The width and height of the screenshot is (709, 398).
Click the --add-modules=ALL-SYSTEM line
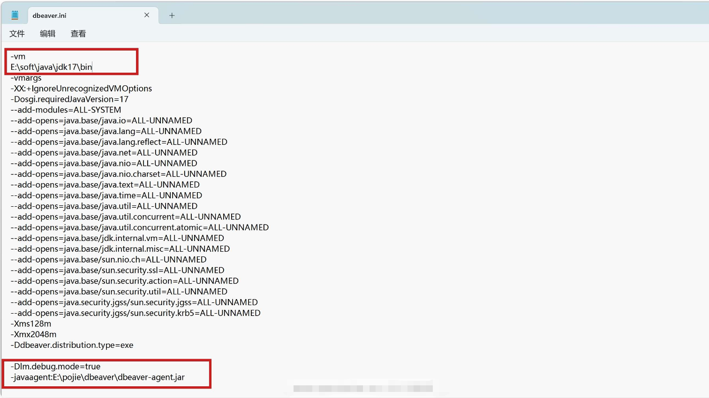[66, 110]
